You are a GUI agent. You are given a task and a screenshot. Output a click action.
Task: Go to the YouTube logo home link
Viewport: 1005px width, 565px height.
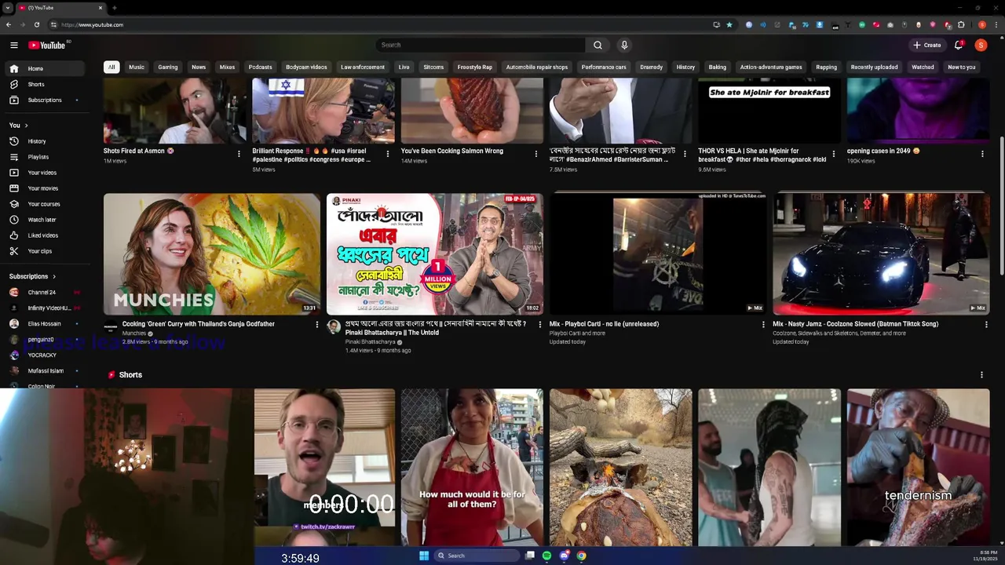tap(46, 46)
